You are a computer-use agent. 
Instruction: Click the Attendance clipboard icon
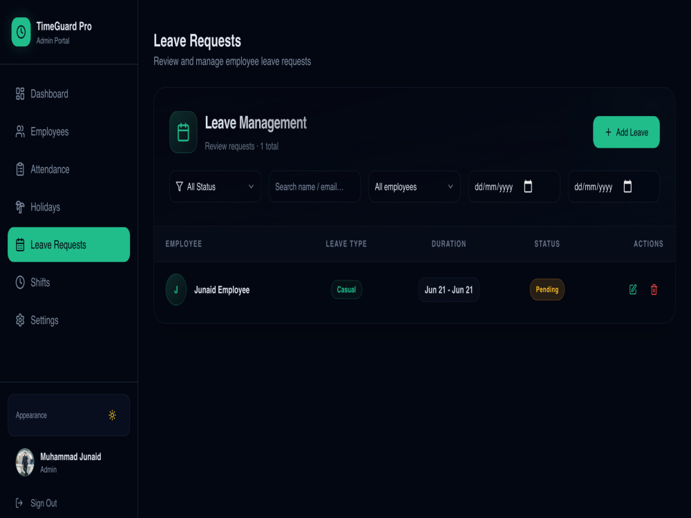(20, 170)
